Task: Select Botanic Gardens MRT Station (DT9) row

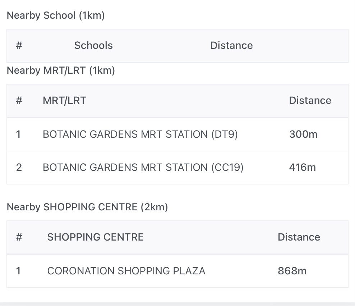Action: [x=140, y=134]
